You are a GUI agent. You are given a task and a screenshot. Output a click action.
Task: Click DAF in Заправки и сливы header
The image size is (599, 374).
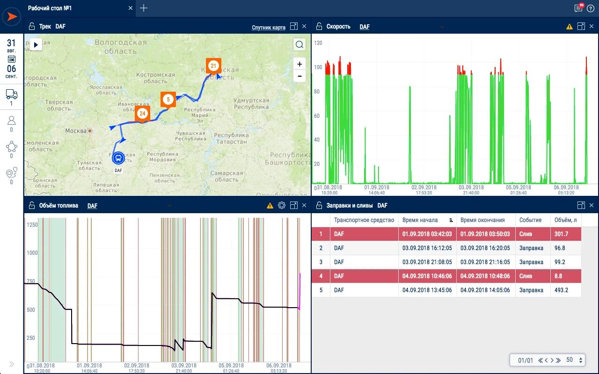pos(382,206)
